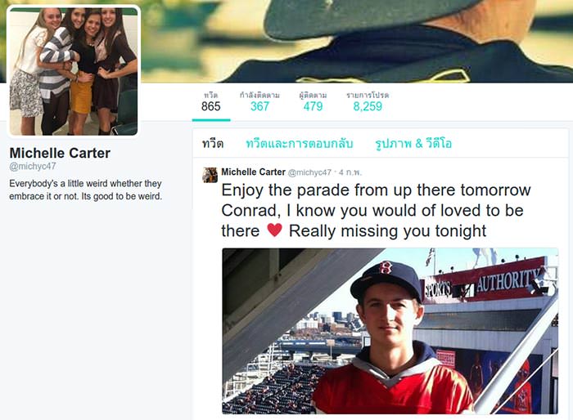Image resolution: width=573 pixels, height=420 pixels.
Task: Click the small avatar beside the tweet
Action: coord(210,175)
